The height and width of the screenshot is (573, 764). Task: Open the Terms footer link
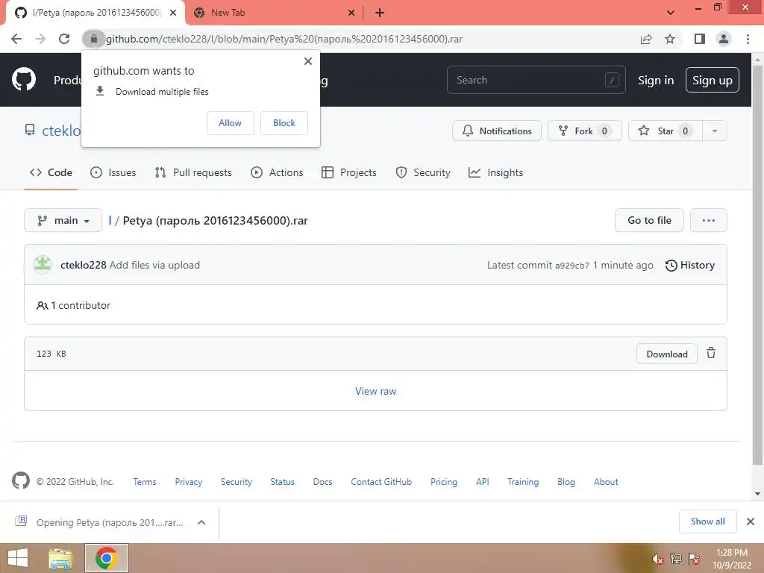tap(145, 481)
